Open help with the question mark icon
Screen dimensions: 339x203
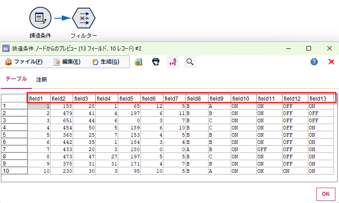point(314,62)
